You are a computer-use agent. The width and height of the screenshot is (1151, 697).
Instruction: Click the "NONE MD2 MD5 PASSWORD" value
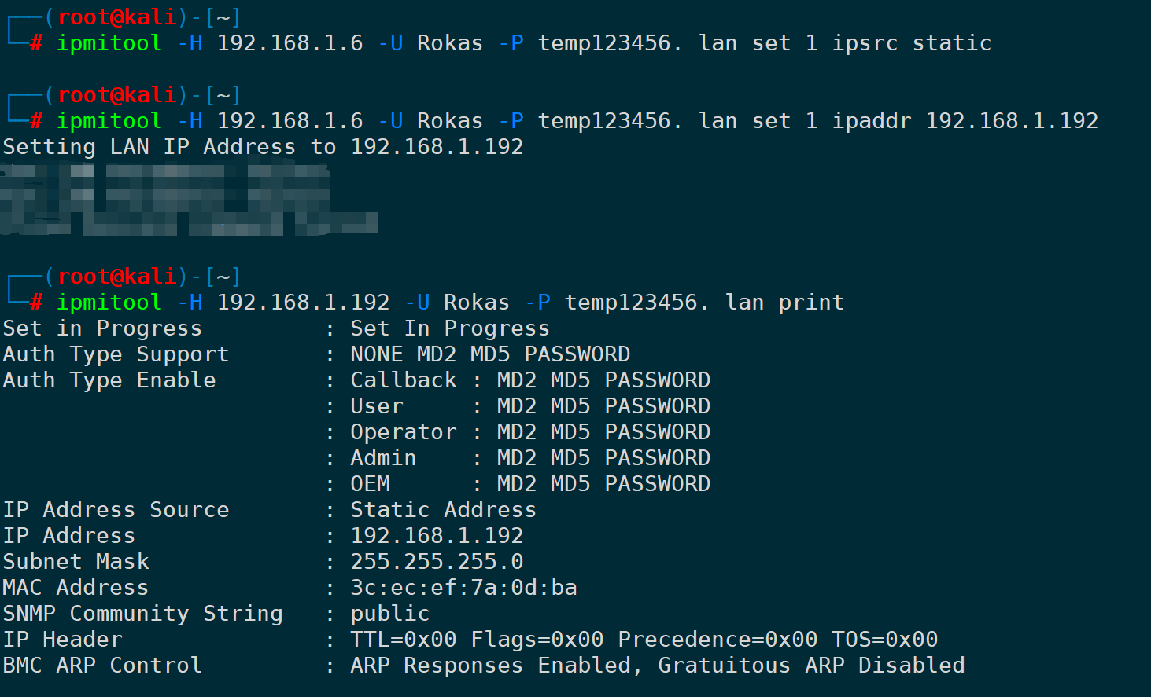click(x=490, y=354)
